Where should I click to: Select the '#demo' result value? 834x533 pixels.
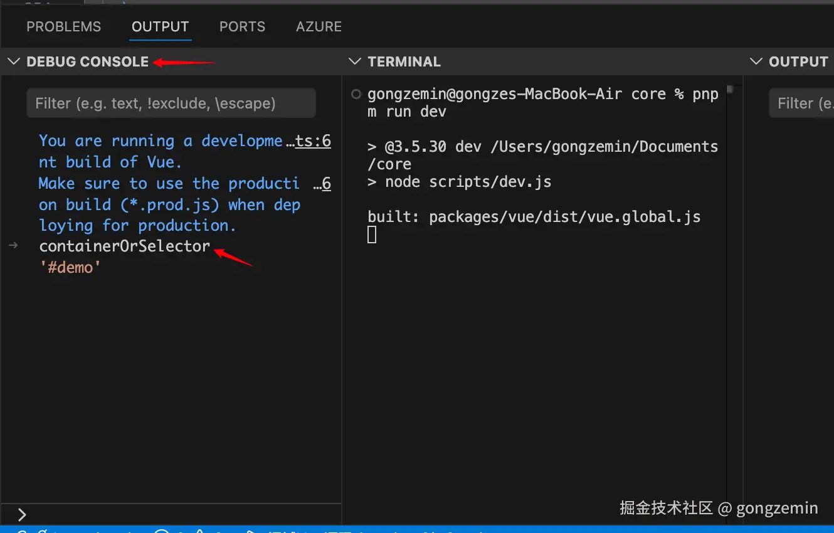pos(70,268)
